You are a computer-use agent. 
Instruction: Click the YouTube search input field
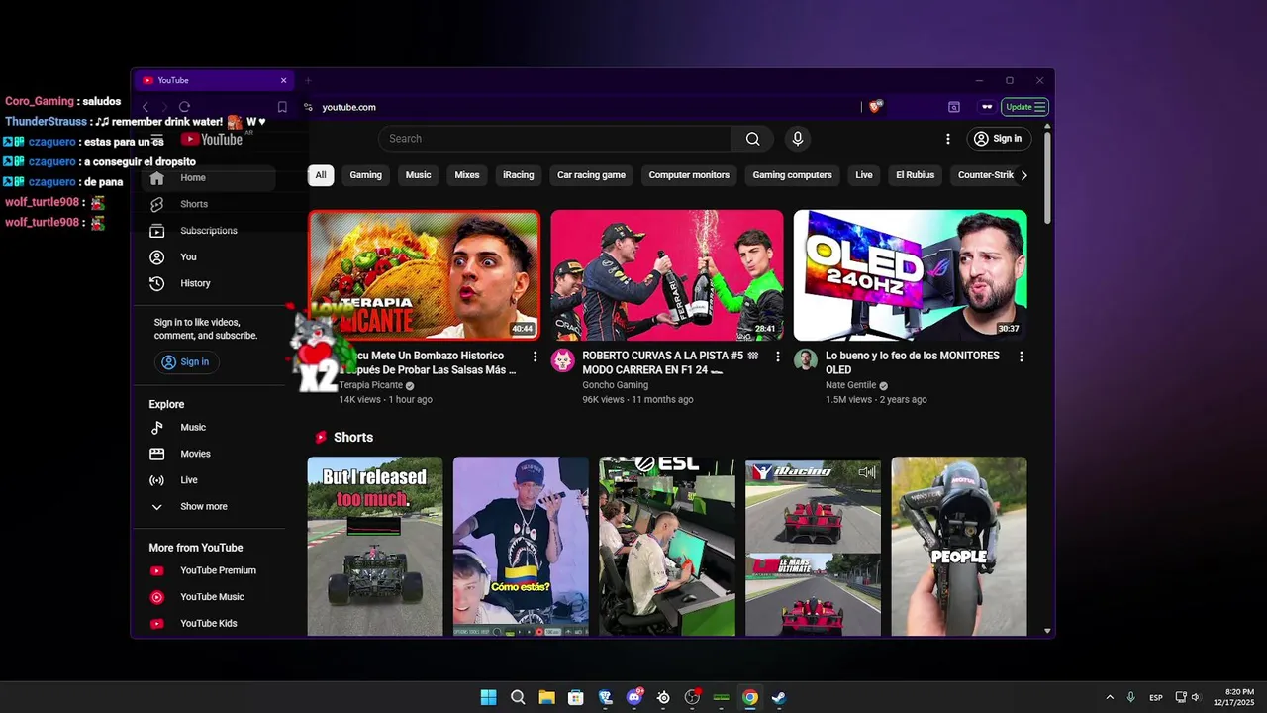[x=554, y=139]
